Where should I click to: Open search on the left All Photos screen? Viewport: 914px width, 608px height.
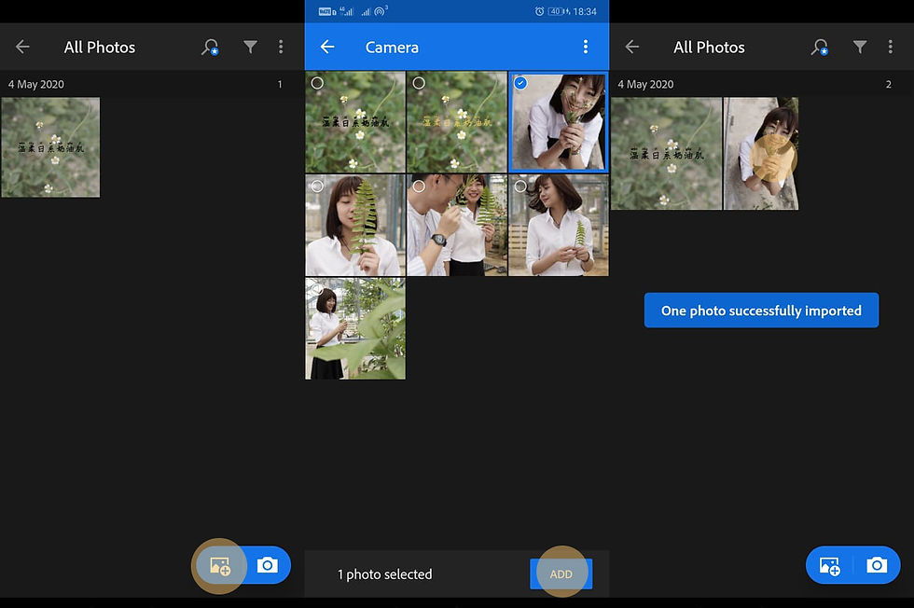coord(210,47)
